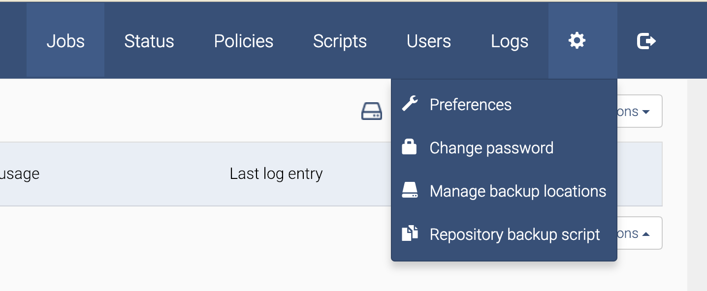Viewport: 707px width, 291px height.
Task: Open the Status page
Action: coord(149,41)
